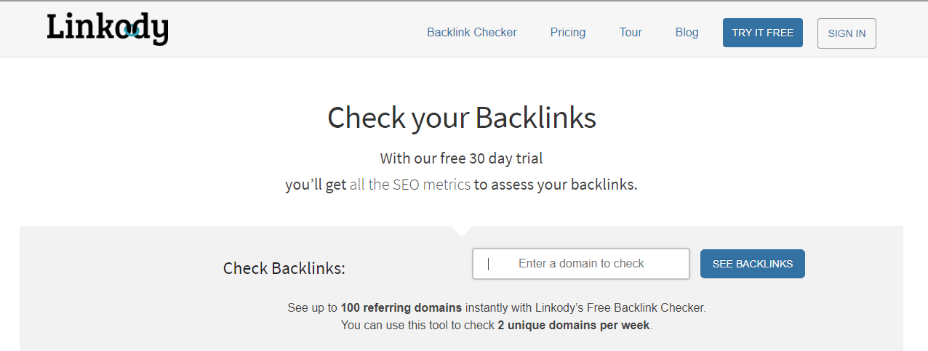Screen dimensions: 928x351
Task: Focus the "Enter a domain to check" field
Action: 580,264
